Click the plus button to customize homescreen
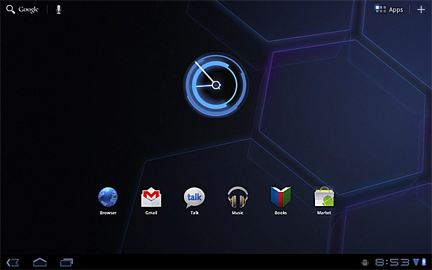432x270 pixels. pos(421,10)
